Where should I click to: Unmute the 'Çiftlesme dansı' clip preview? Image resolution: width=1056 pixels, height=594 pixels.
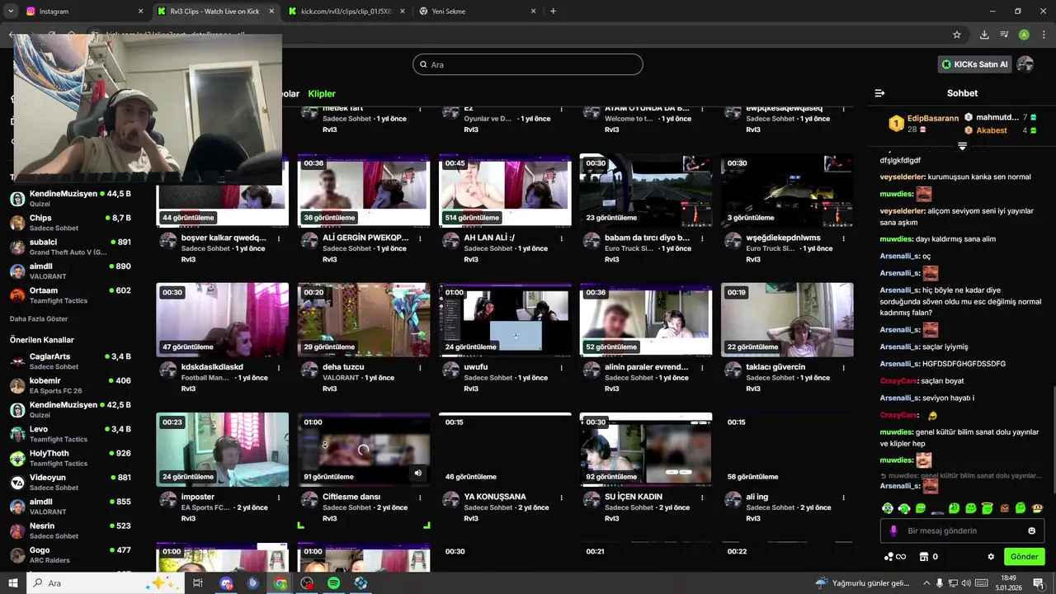pos(418,473)
